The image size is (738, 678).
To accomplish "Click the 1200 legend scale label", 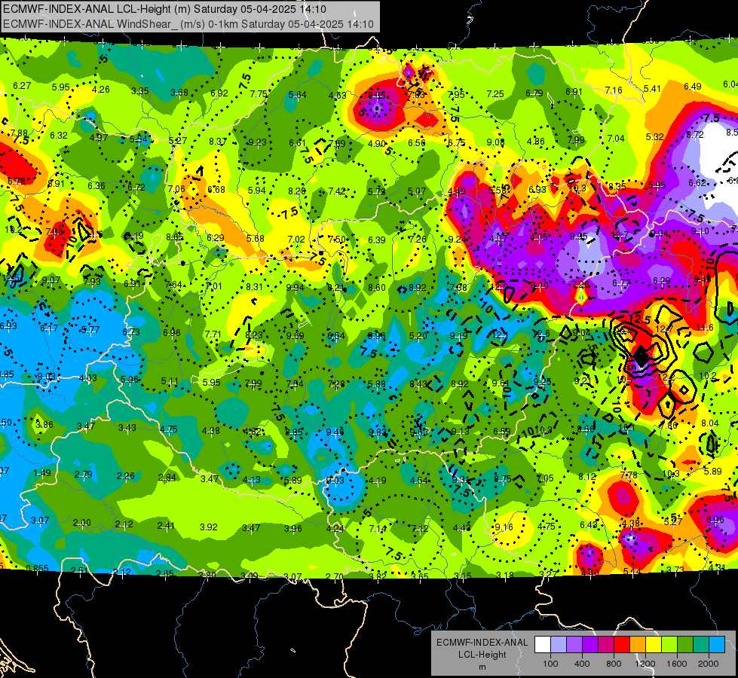I will 645,664.
